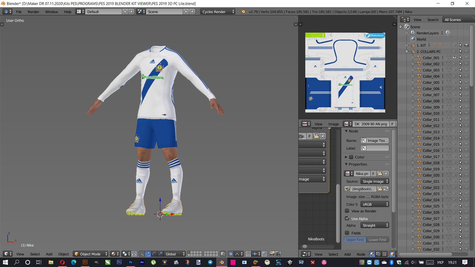Collapse the Scene tree item
Screen dimensions: 475x267
pyautogui.click(x=401, y=27)
